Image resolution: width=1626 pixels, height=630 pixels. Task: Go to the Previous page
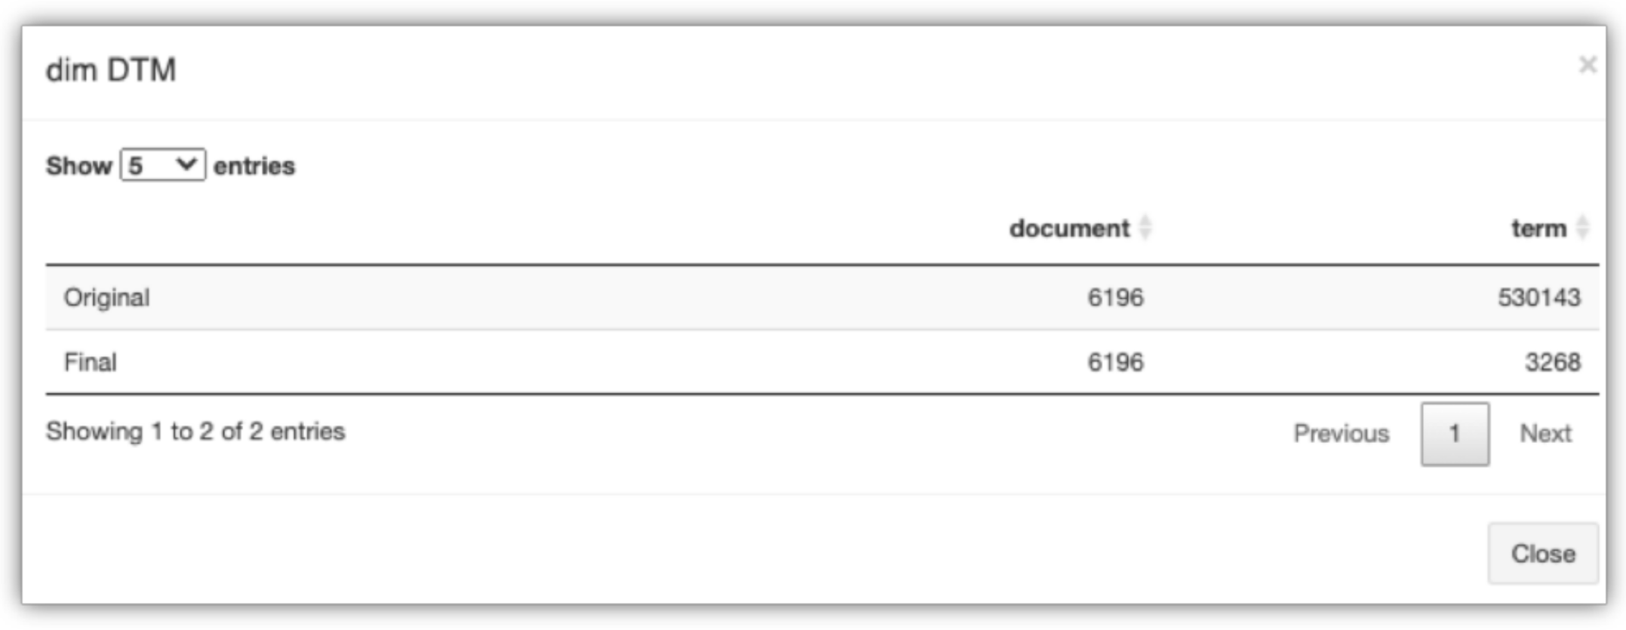coord(1341,433)
